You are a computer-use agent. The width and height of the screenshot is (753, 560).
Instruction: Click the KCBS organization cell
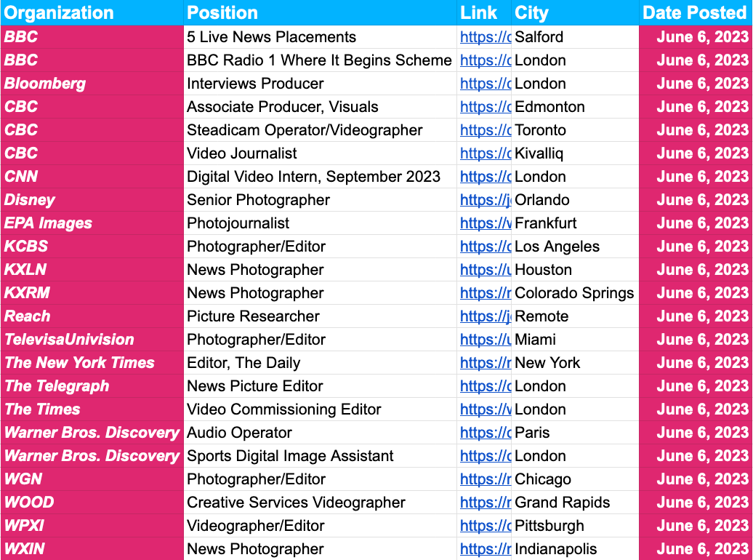(x=21, y=247)
